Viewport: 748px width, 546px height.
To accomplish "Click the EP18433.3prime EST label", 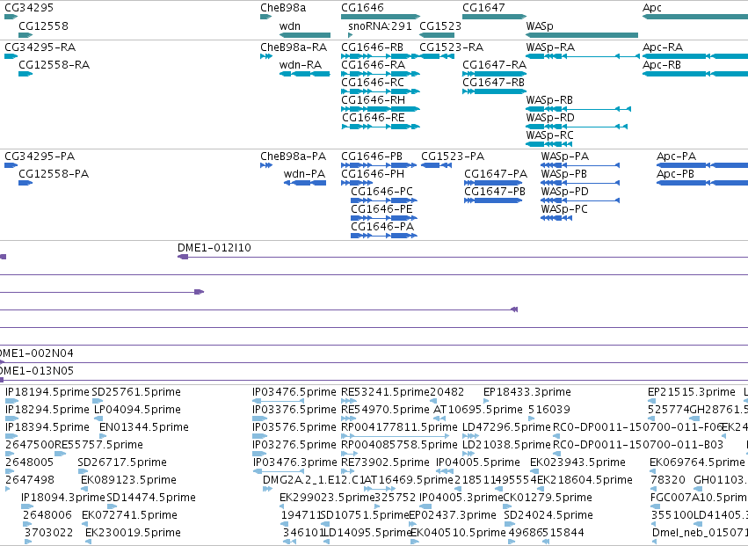I will click(x=527, y=392).
